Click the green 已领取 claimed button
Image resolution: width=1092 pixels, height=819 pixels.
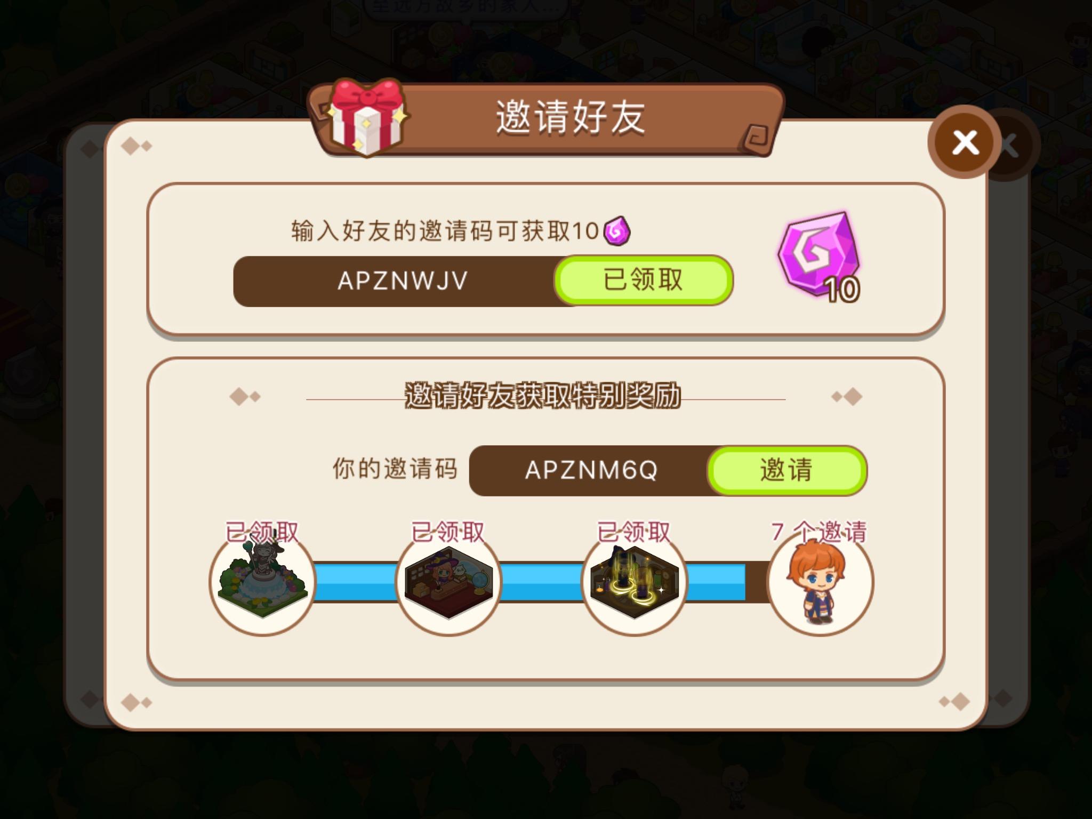pyautogui.click(x=643, y=280)
